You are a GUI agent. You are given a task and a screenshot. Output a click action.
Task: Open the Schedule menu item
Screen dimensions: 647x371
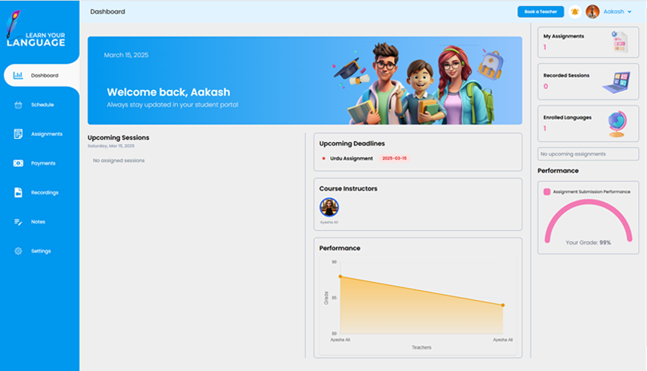42,105
